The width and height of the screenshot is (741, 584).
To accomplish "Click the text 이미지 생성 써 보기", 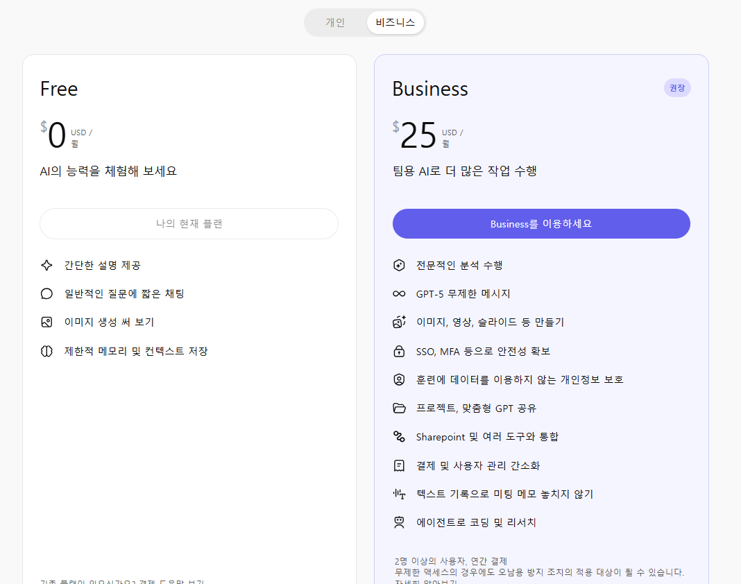I will pos(109,323).
